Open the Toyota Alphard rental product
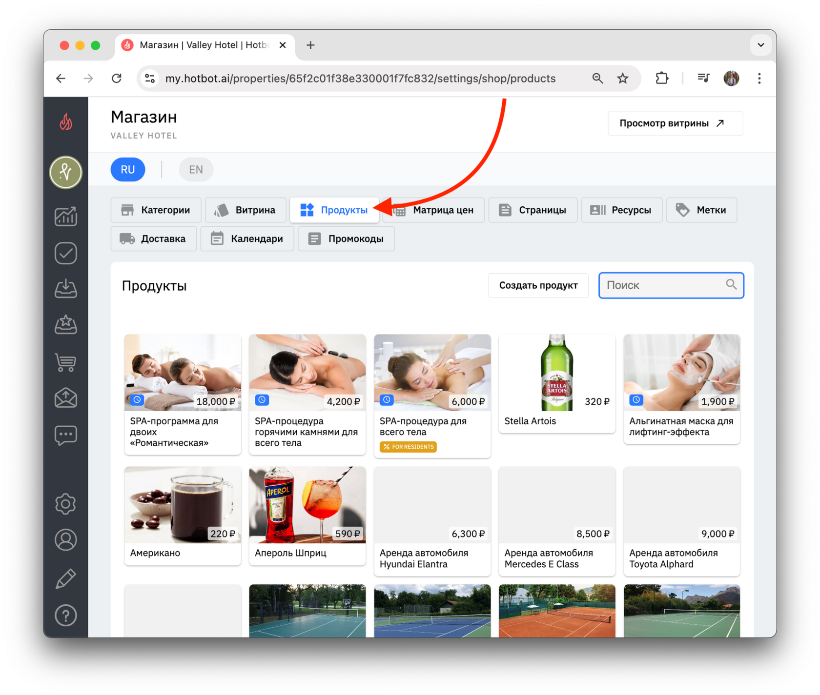The height and width of the screenshot is (695, 820). coord(682,521)
